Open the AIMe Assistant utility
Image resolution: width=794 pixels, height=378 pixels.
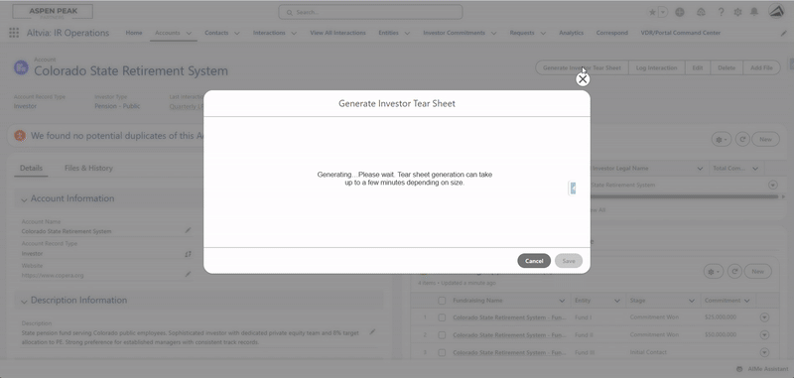[762, 369]
